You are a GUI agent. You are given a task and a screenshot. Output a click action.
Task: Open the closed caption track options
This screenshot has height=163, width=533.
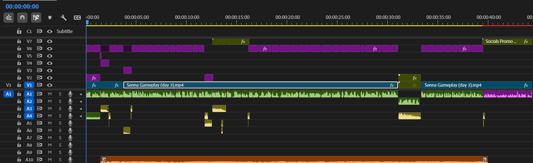click(77, 18)
